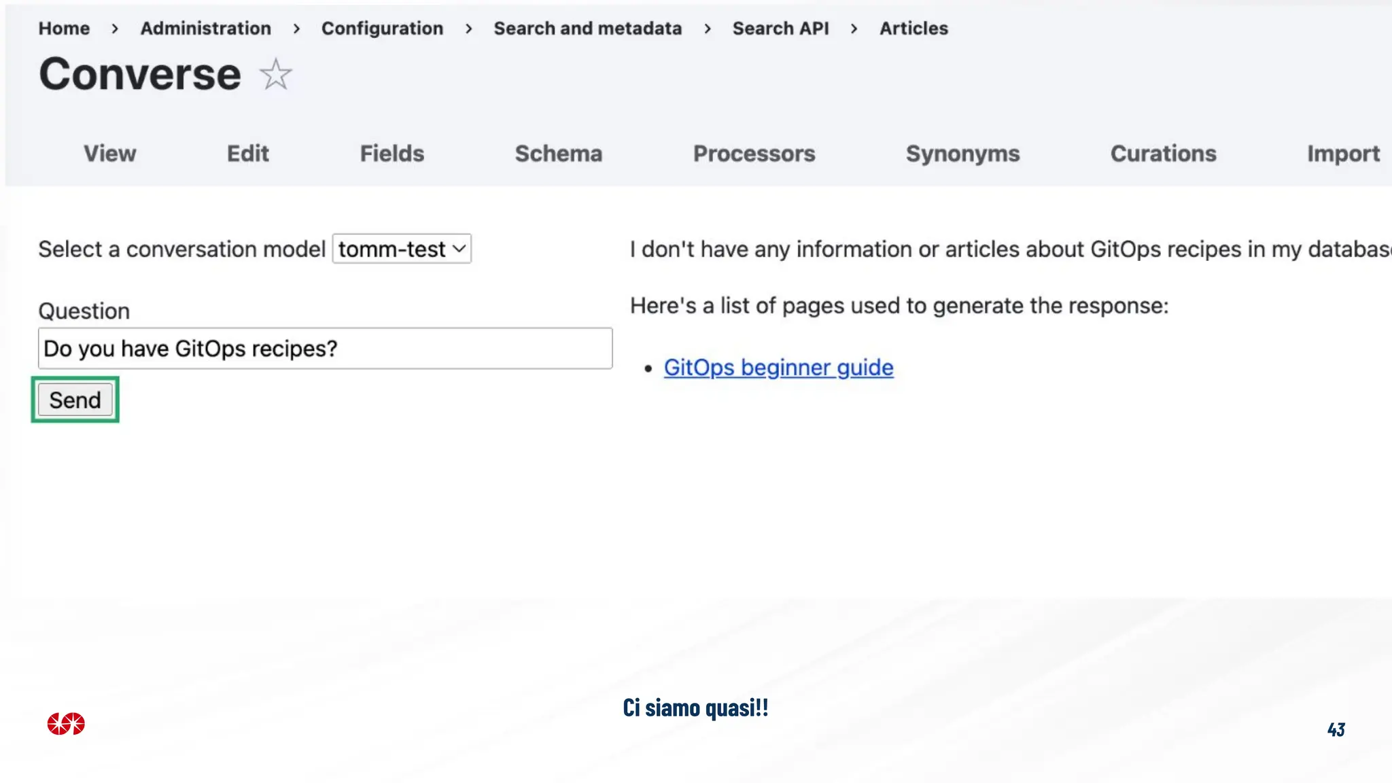The image size is (1392, 783).
Task: Open the conversation model dropdown
Action: [401, 249]
